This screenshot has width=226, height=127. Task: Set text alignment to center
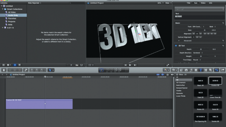[197, 34]
